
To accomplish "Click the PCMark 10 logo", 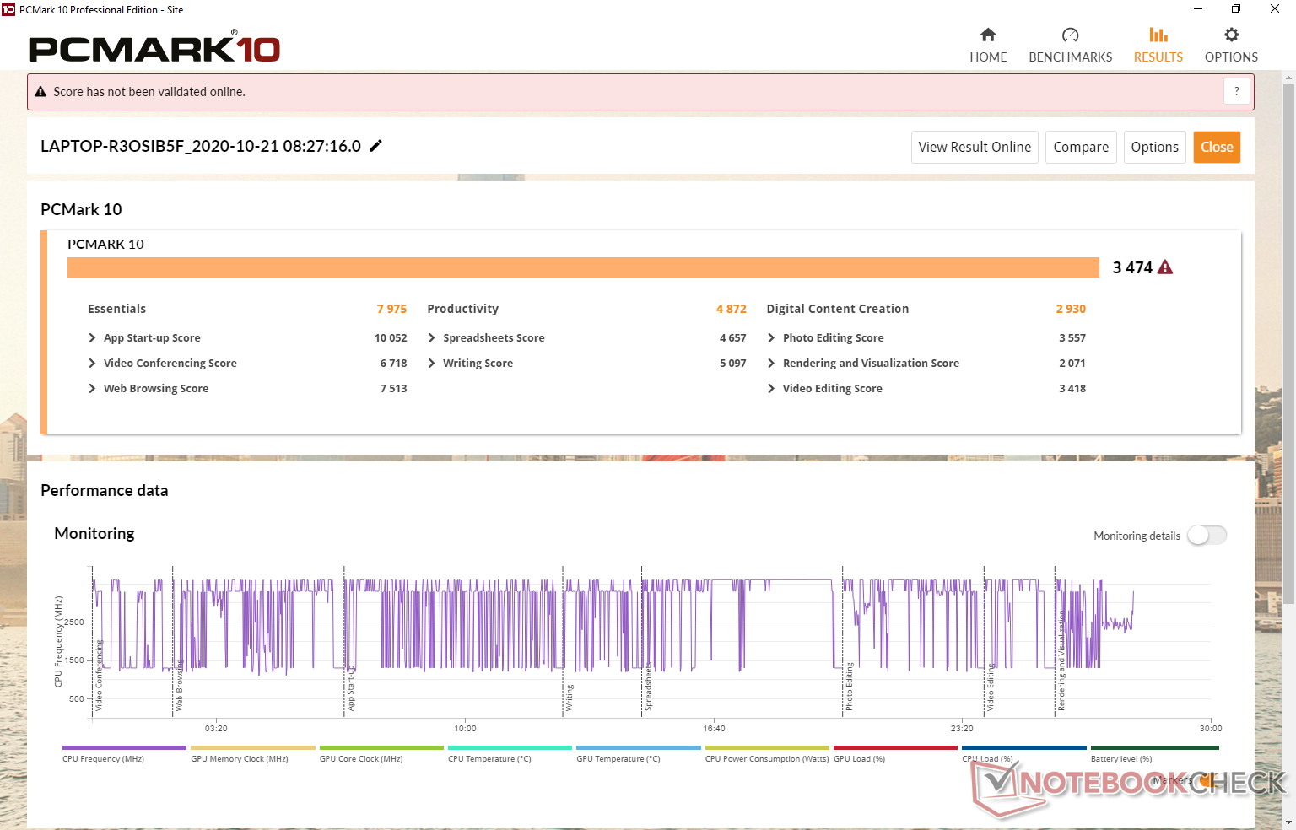I will click(154, 48).
